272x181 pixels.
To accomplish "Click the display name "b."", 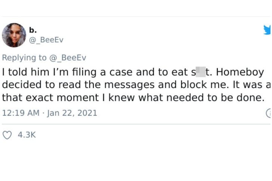I will coord(33,30).
